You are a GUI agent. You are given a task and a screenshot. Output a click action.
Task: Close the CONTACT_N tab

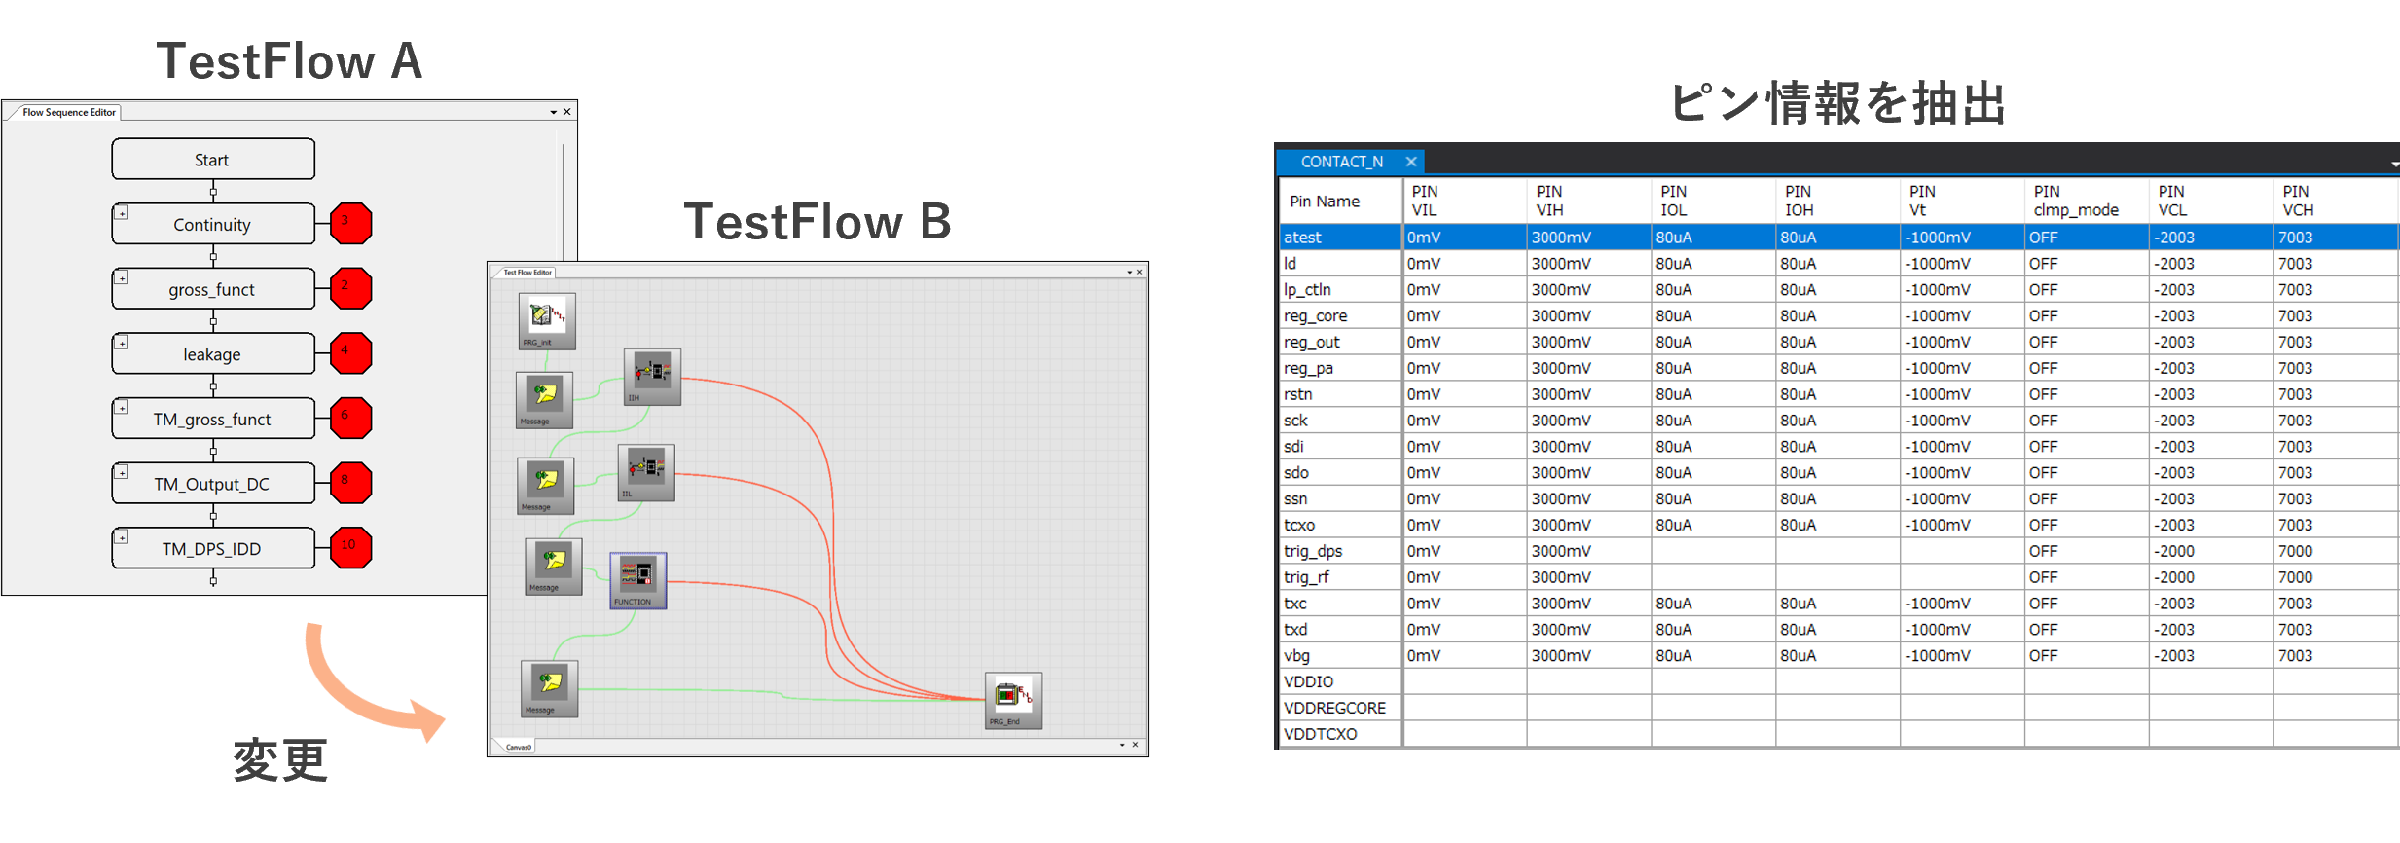[x=1410, y=162]
